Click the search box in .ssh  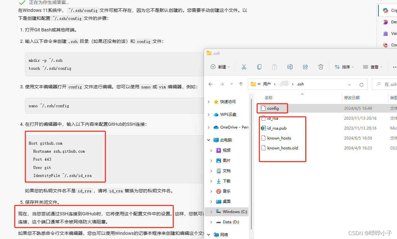pos(385,84)
